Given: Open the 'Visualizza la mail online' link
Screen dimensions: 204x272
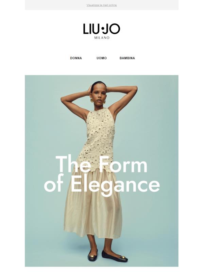Looking at the screenshot, I should tap(102, 5).
